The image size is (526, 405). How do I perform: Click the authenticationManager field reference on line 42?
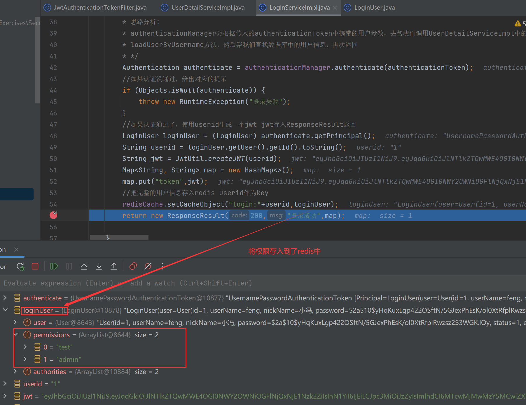pos(287,67)
